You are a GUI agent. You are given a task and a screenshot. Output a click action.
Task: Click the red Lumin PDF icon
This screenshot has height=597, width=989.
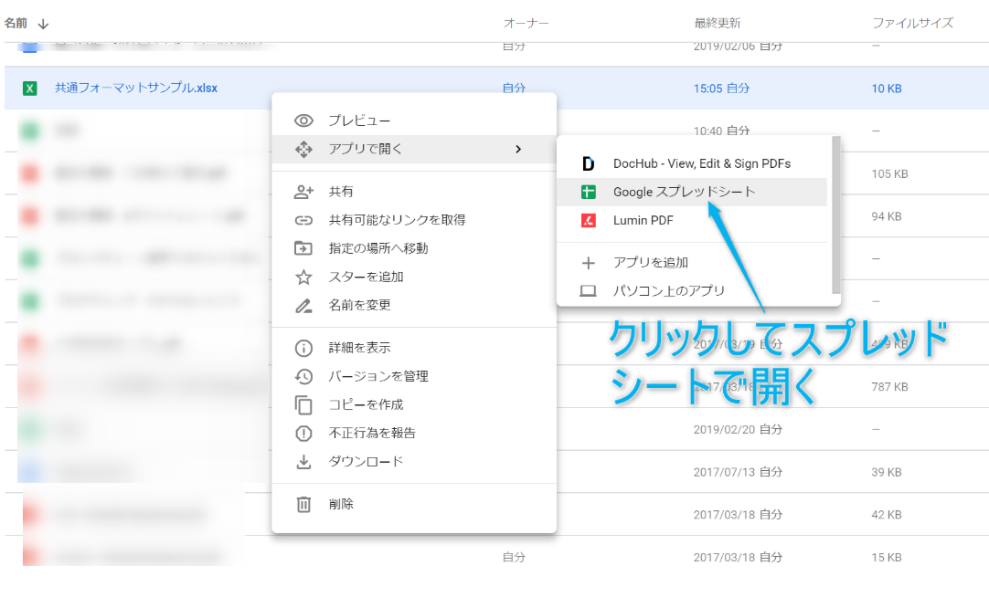coord(588,220)
